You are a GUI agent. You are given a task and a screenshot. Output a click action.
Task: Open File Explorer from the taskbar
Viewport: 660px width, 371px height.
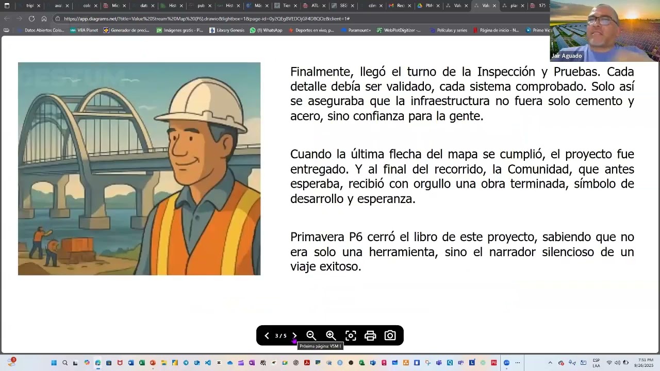[164, 363]
